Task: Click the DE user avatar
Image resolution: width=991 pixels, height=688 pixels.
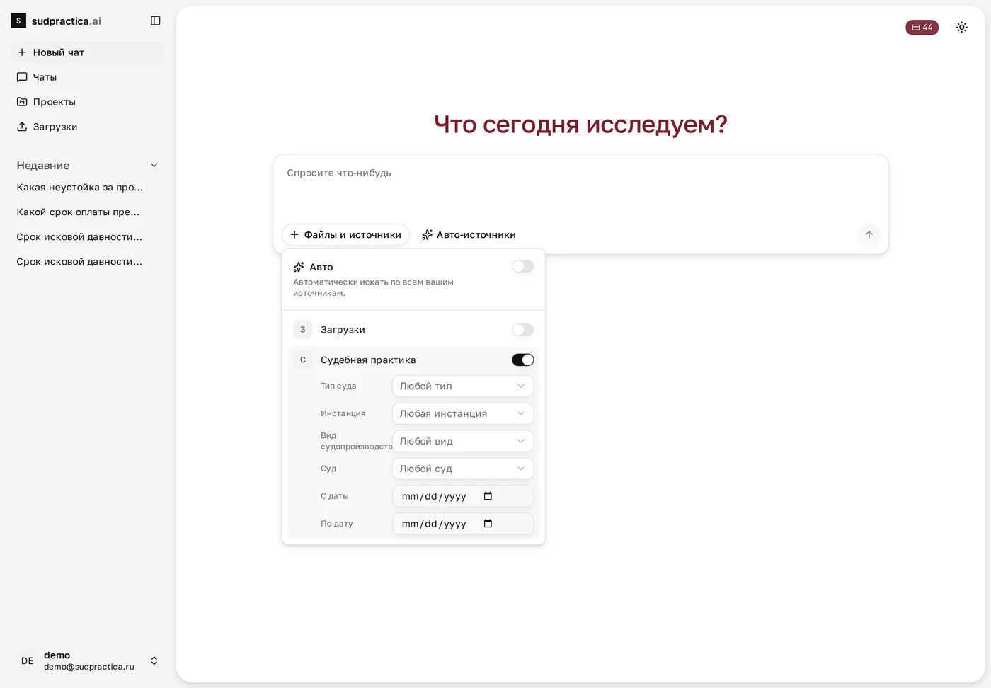Action: [x=28, y=661]
